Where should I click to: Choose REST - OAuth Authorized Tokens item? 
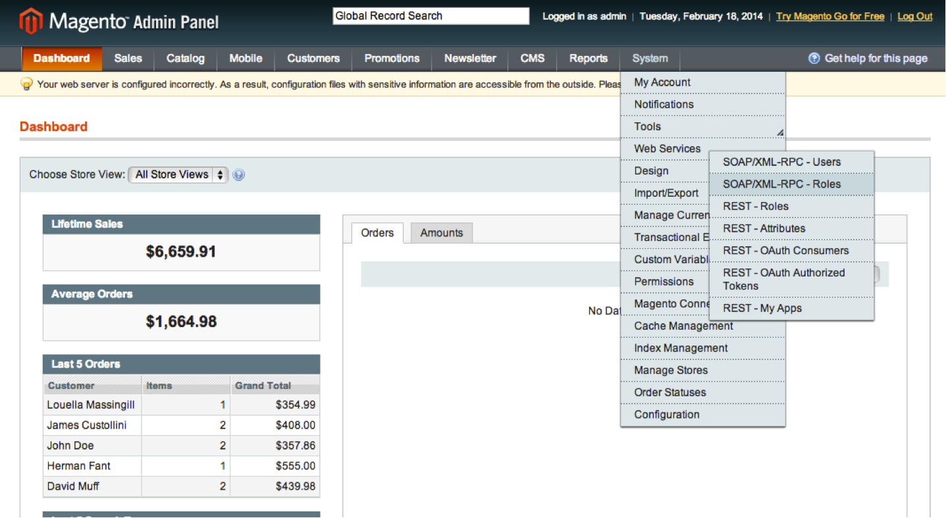pos(791,280)
